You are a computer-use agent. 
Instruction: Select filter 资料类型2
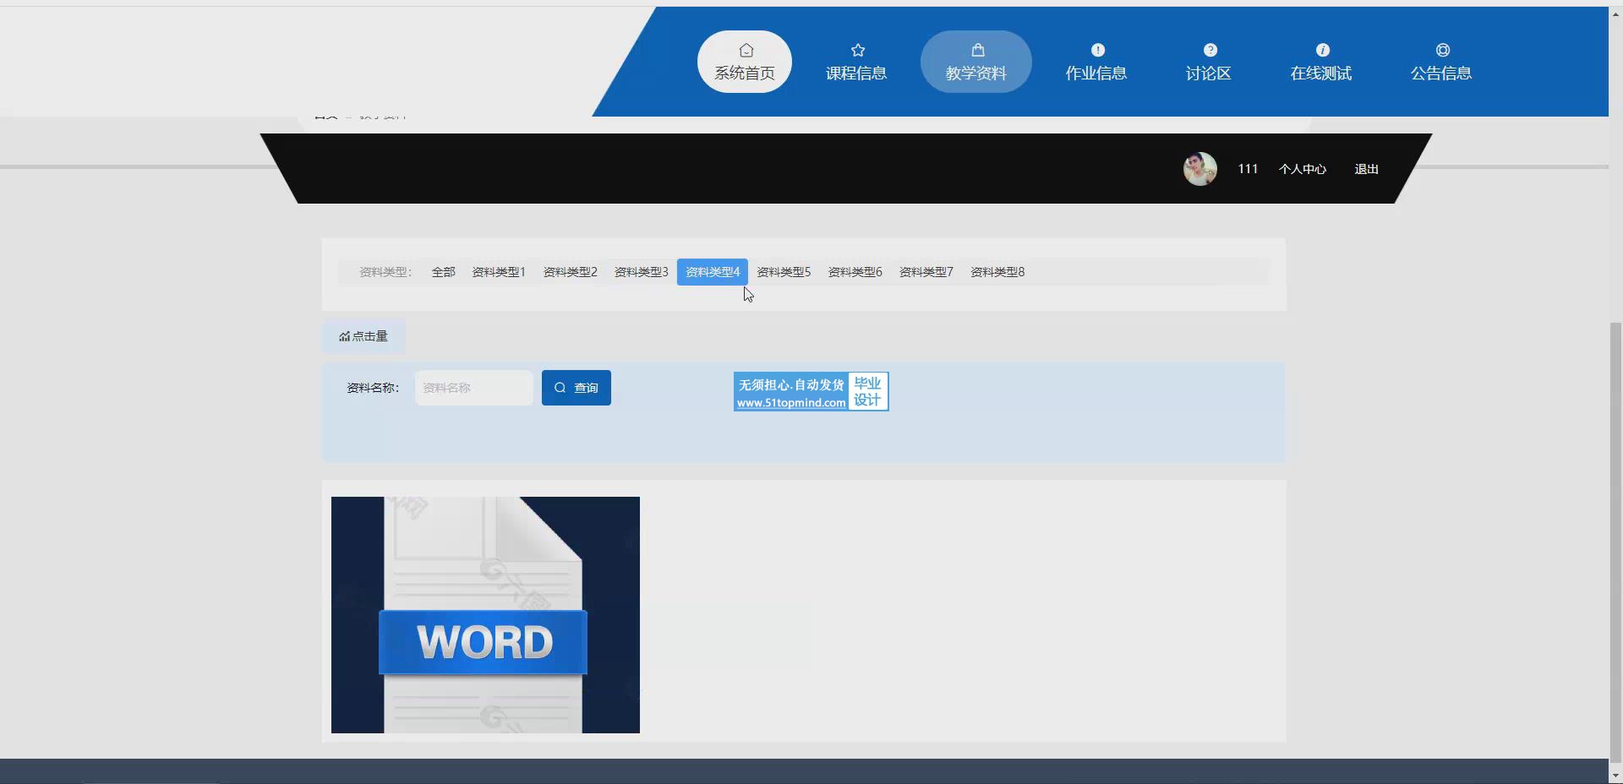tap(570, 272)
